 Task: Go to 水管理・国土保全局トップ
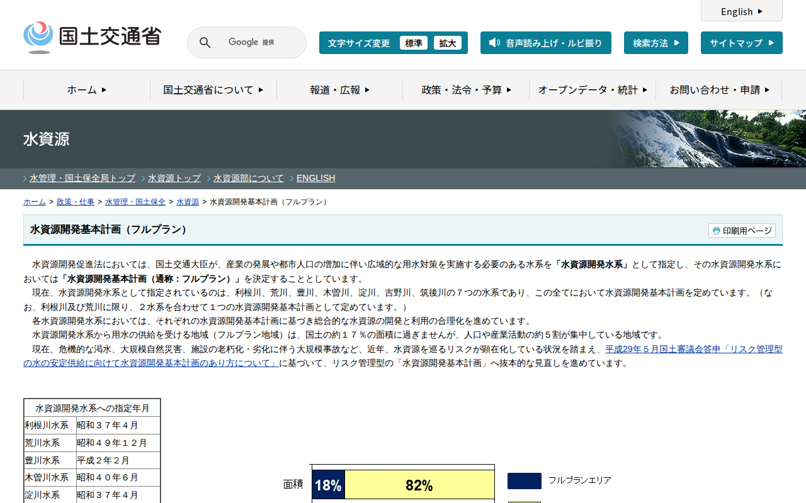click(82, 178)
